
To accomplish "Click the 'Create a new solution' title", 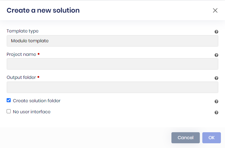I will [43, 10].
